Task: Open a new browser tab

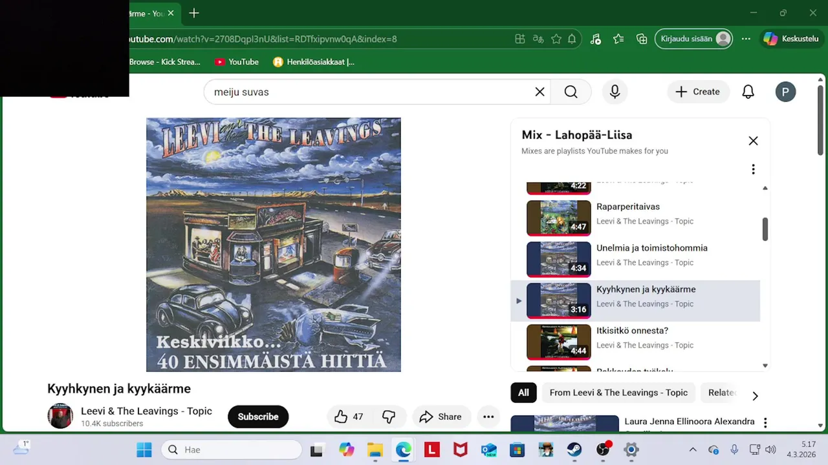Action: (x=193, y=13)
